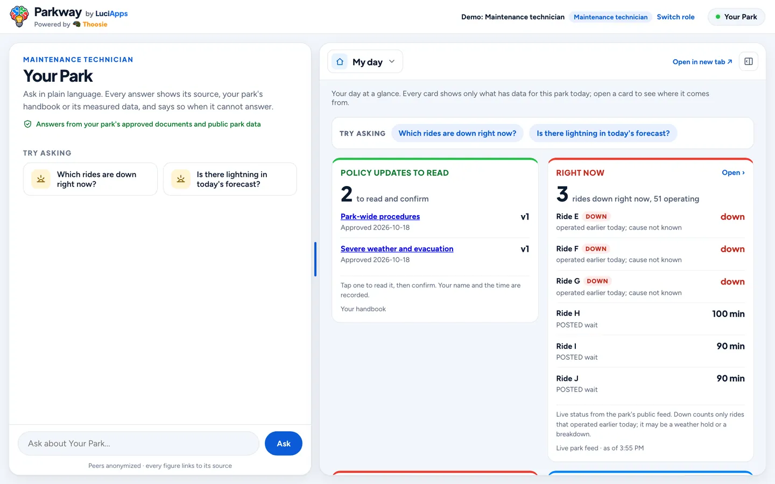Click the blue Ask button

pyautogui.click(x=284, y=444)
